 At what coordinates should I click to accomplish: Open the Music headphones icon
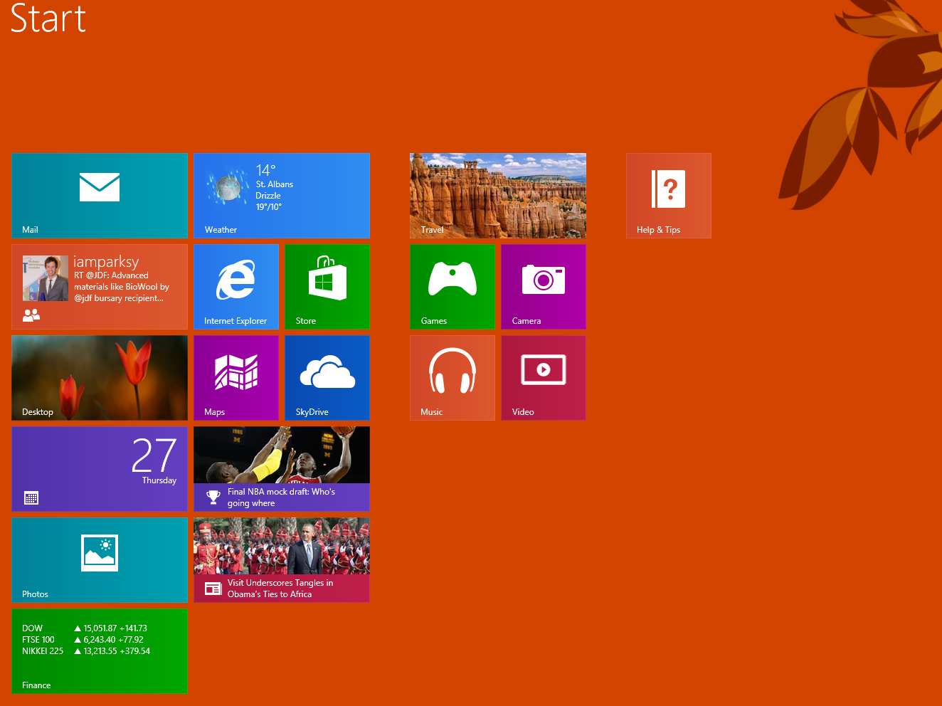tap(453, 370)
